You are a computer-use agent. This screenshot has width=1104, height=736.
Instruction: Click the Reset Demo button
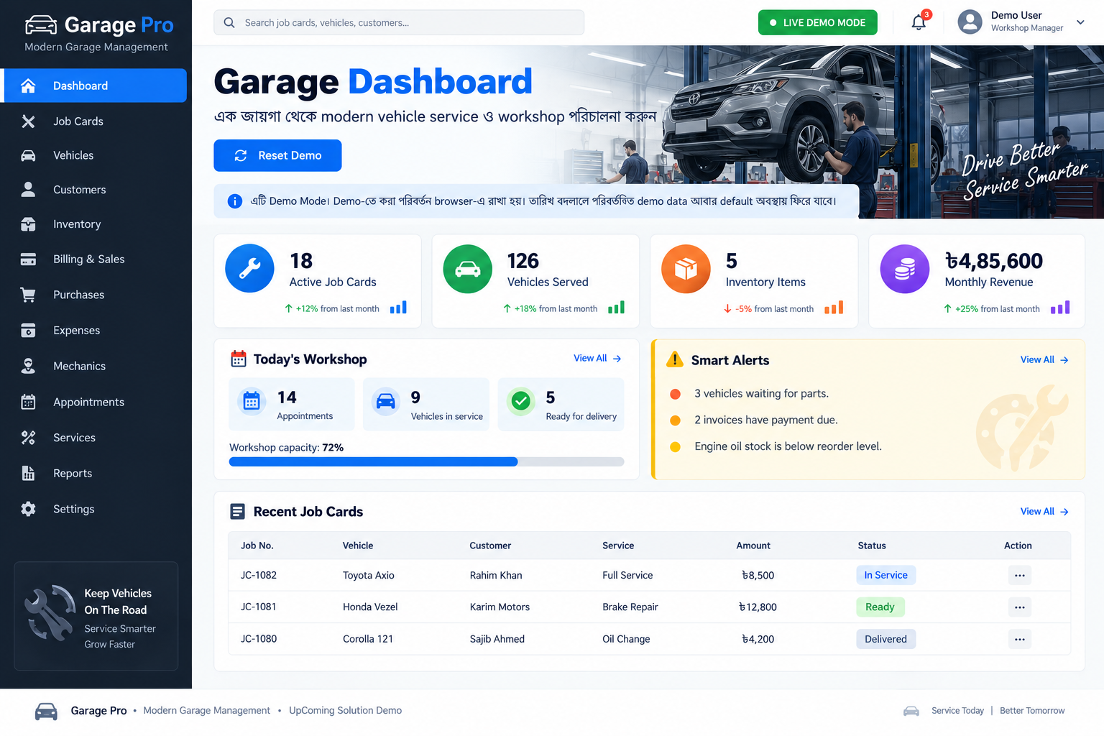tap(277, 155)
